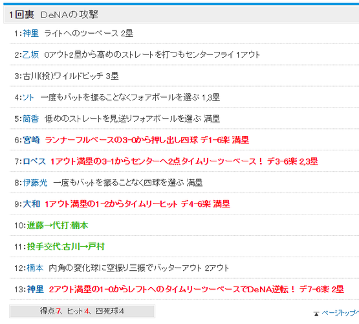
Task: Select row 3 text 古川(投):ワイルドピッチ 3塁
Action: [x=71, y=76]
